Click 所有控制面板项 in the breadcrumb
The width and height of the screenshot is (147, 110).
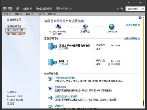(44, 9)
